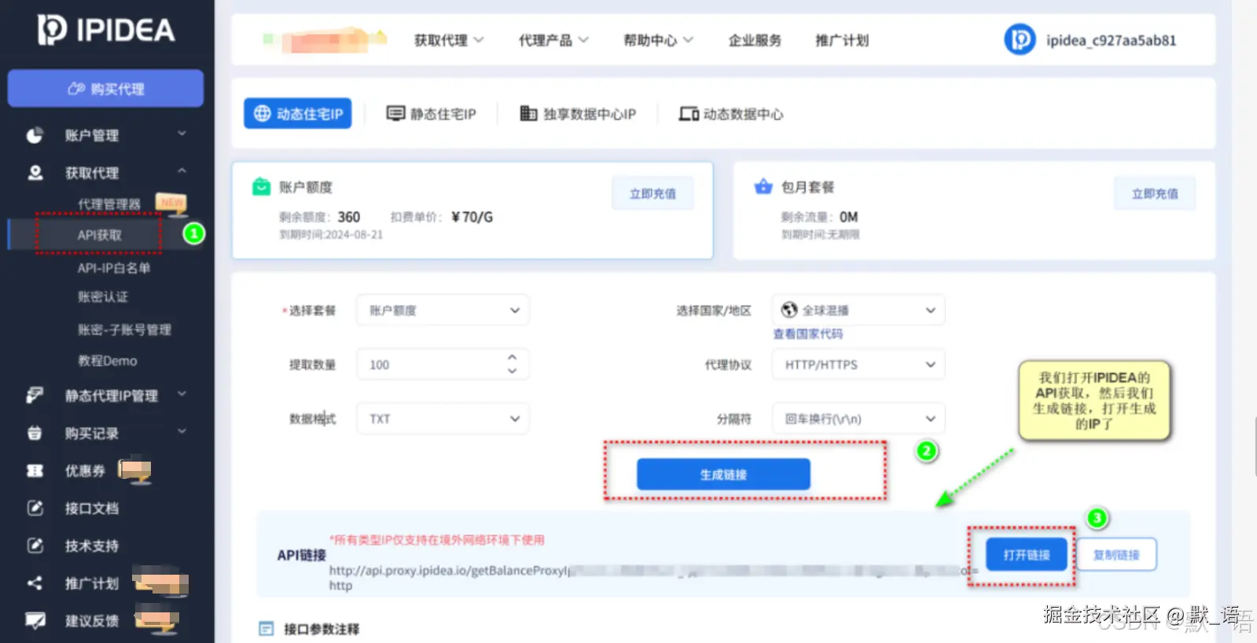Click username ipidea_c927aa5ab81
The height and width of the screenshot is (643, 1257).
tap(1111, 40)
